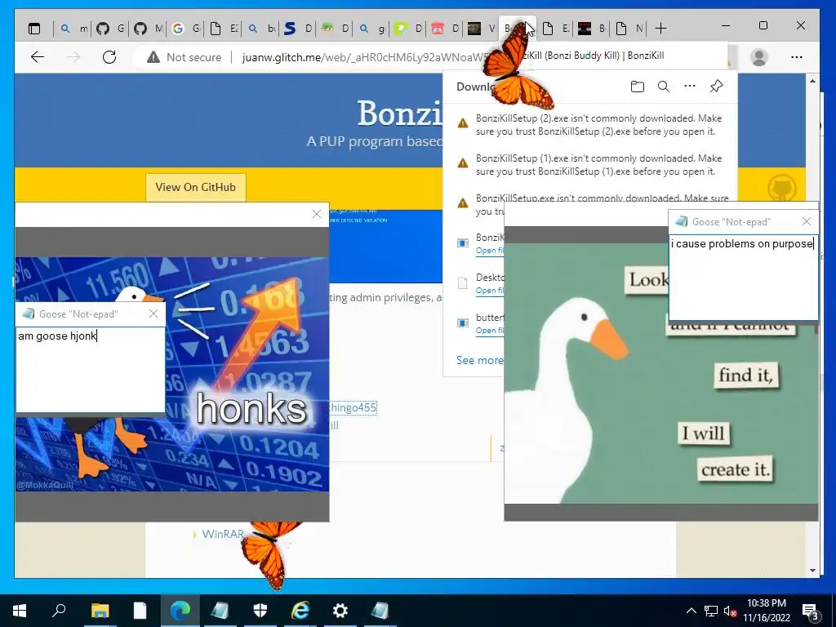Click warning icon beside BonziKillSetup (1).exe

click(463, 163)
